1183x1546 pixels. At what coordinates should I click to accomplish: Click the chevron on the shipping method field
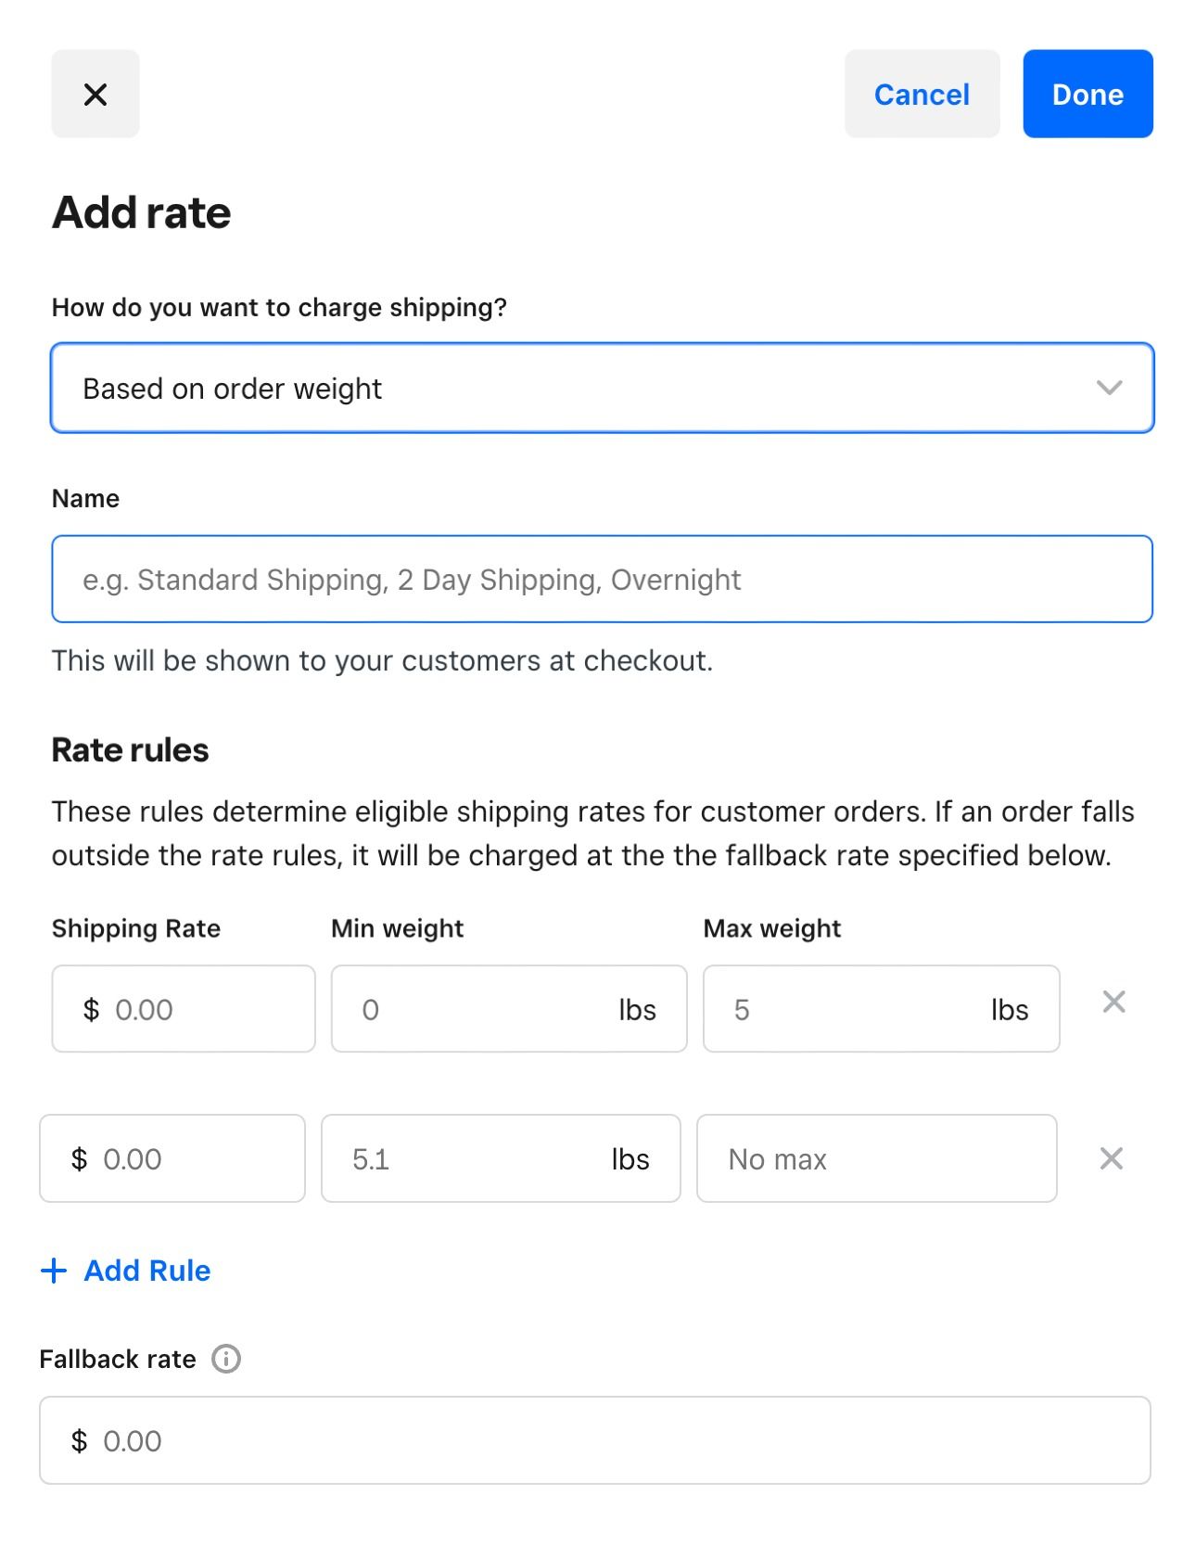click(1112, 388)
